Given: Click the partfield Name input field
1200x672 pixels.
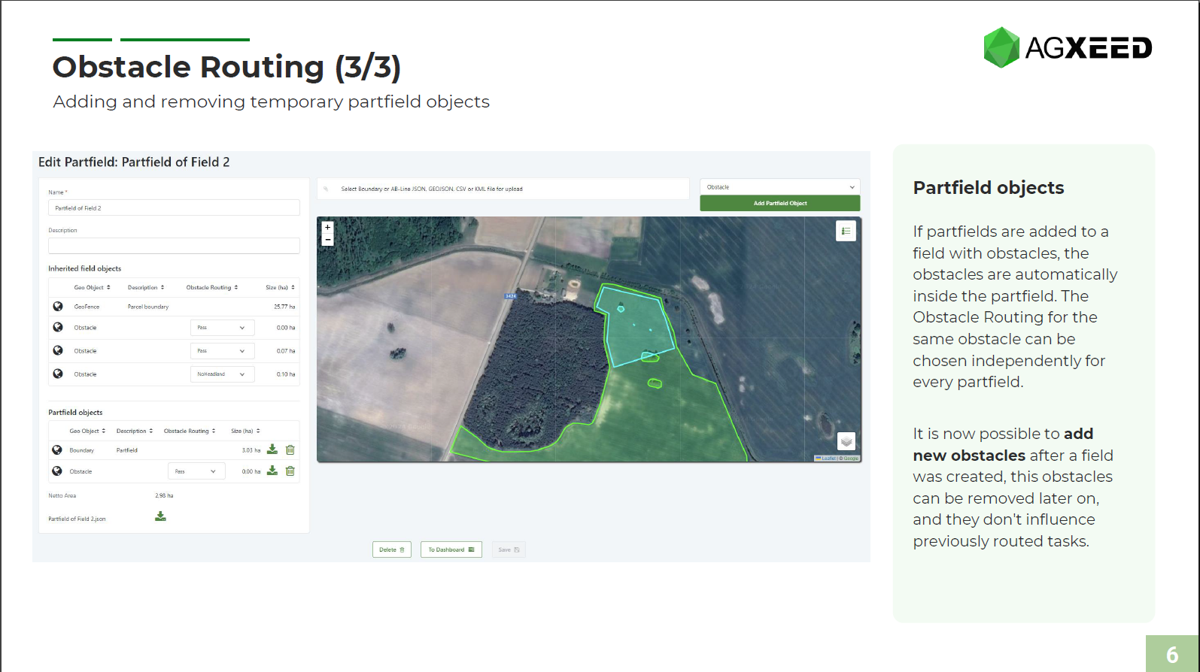Looking at the screenshot, I should [x=174, y=208].
